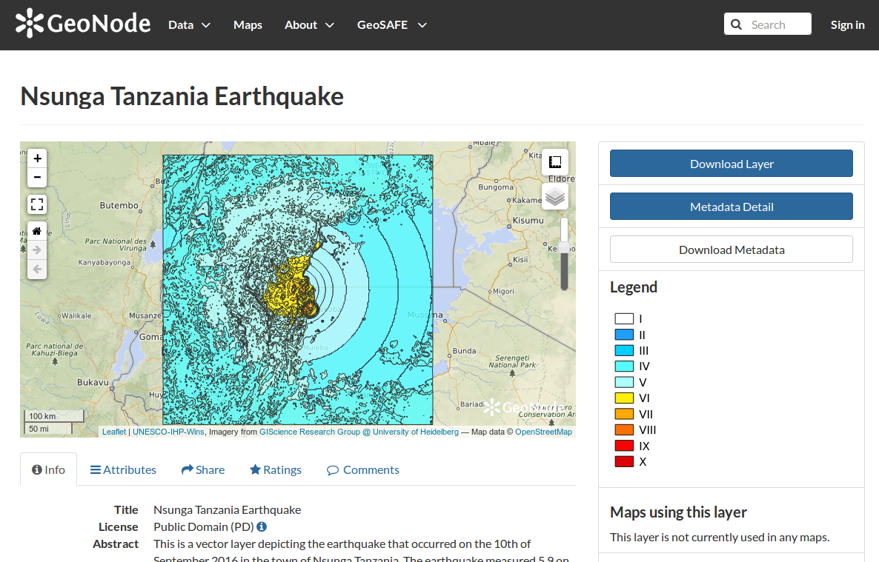Toggle fullscreen map view

tap(37, 204)
